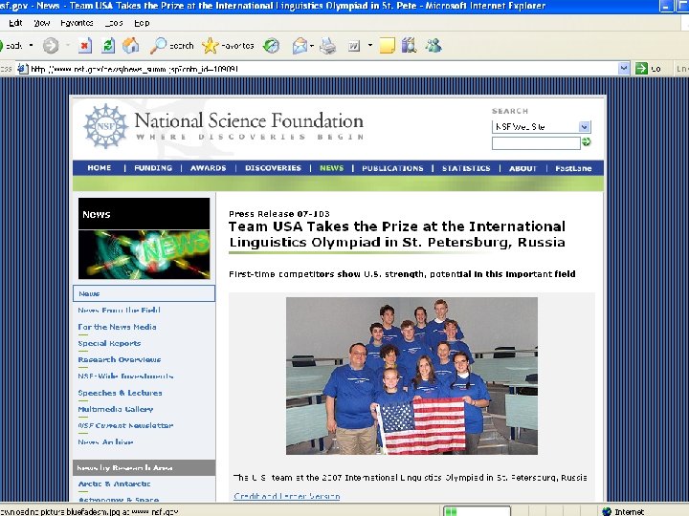Open News From the Field link

click(119, 311)
